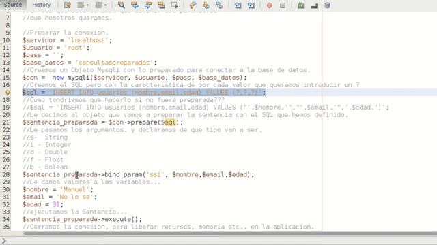Jump to the Previous Bookmark
The image size is (437, 245).
pyautogui.click(x=193, y=5)
